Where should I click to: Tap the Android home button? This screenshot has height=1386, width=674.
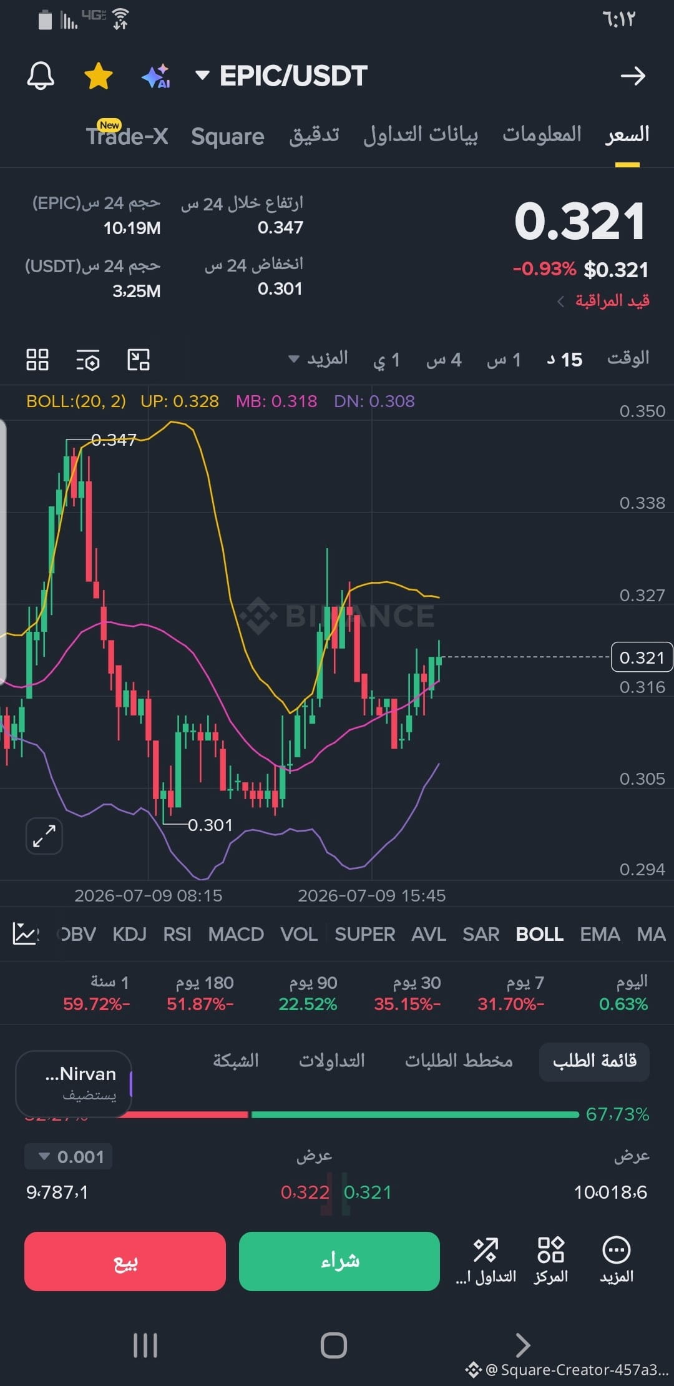[x=334, y=1345]
